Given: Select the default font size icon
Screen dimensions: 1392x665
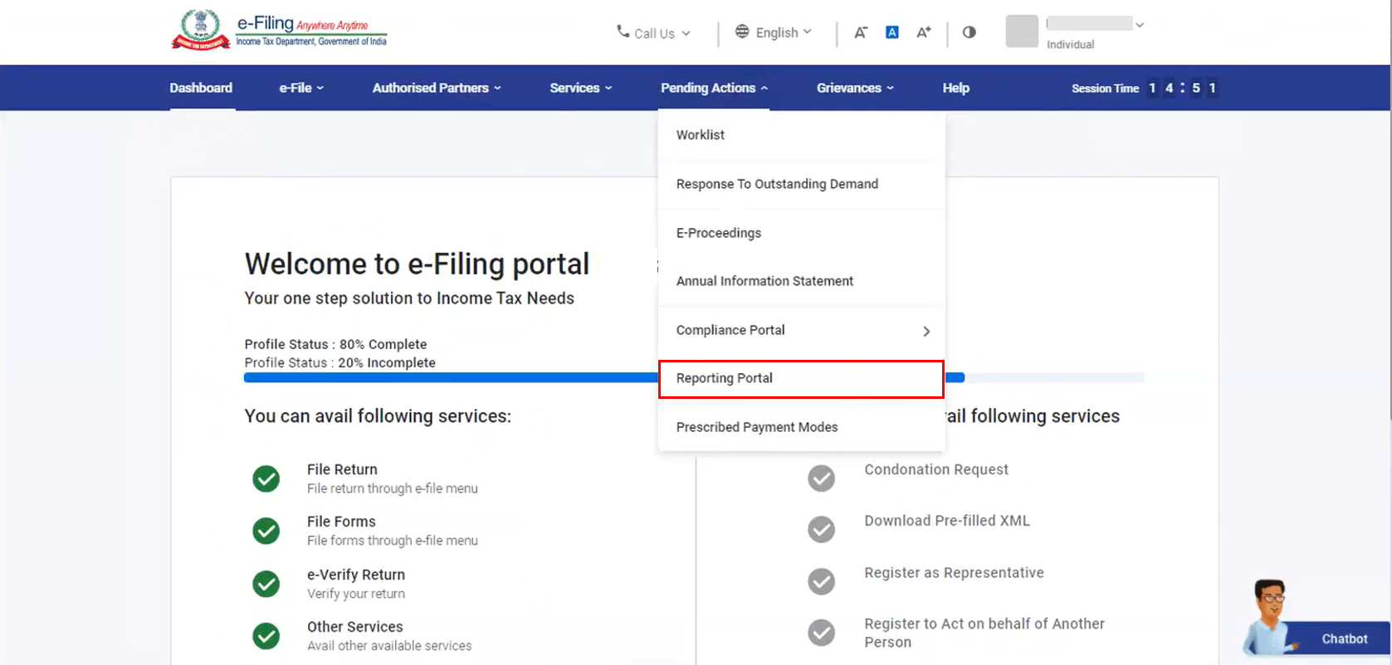Looking at the screenshot, I should (x=892, y=32).
